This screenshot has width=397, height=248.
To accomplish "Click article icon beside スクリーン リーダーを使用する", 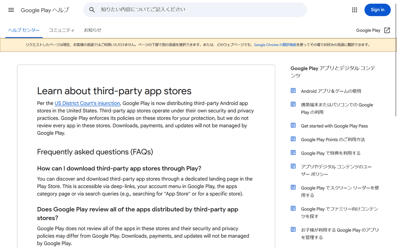I will [x=293, y=187].
